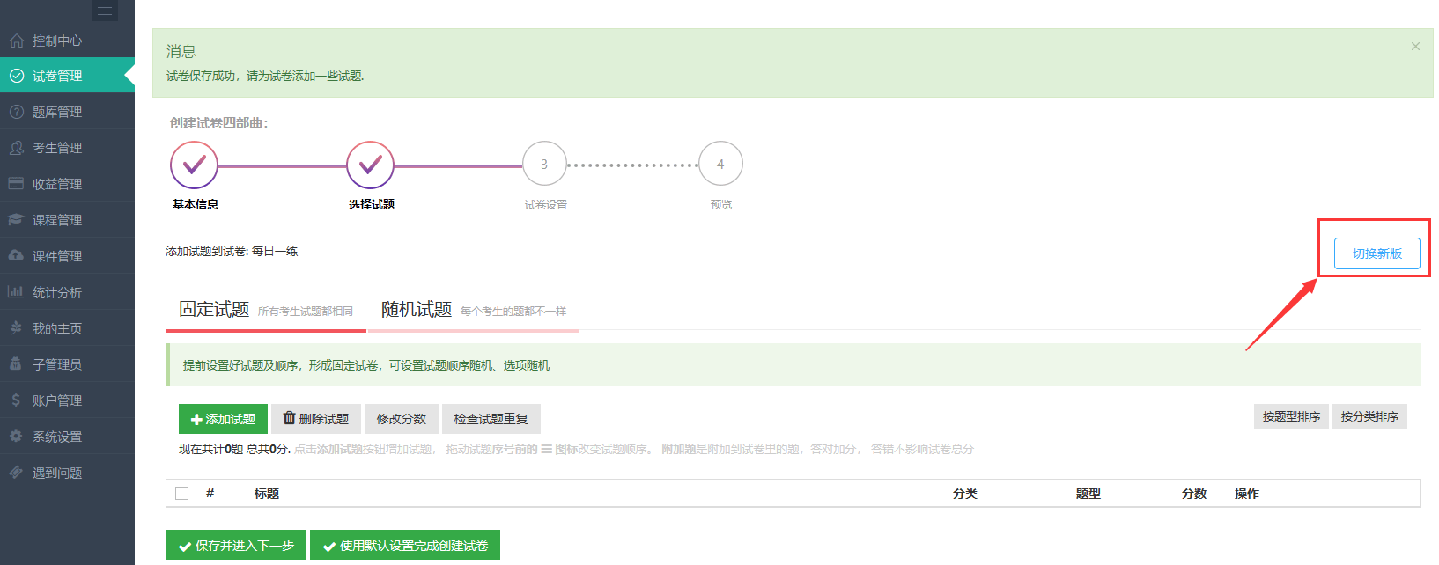Viewport: 1439px width, 565px height.
Task: Open 控制中心 home icon in sidebar
Action: 16,40
